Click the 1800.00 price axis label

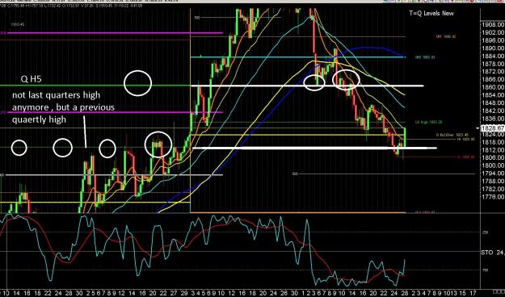(x=493, y=165)
